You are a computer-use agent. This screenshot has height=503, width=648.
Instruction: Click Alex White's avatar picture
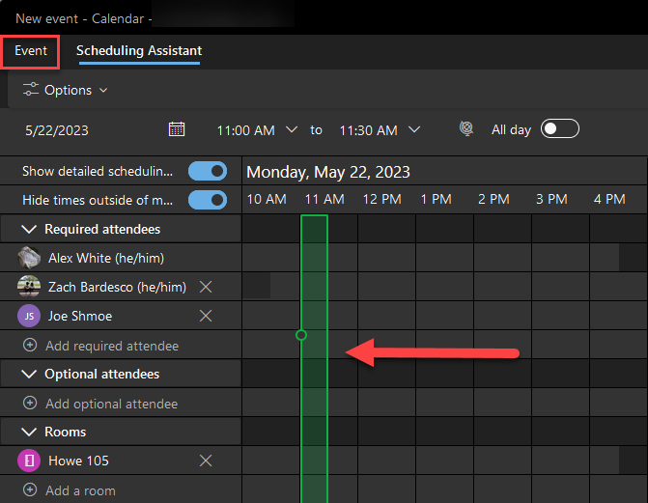click(29, 258)
